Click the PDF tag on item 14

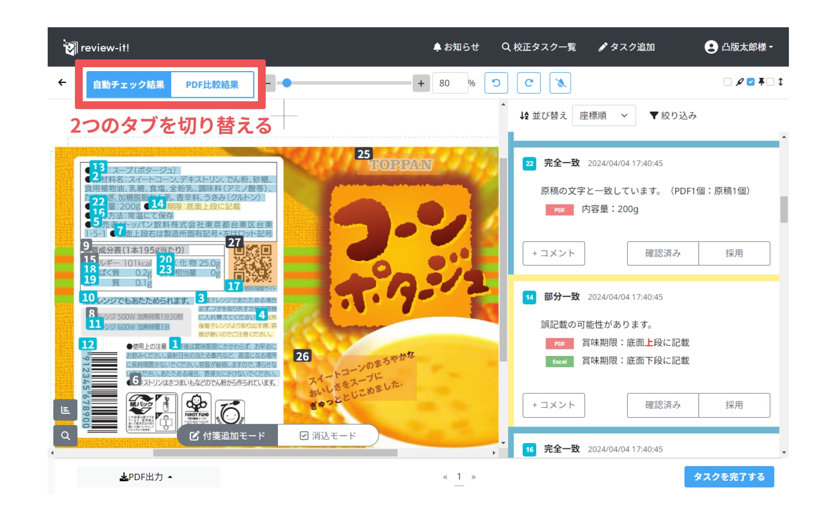(560, 343)
